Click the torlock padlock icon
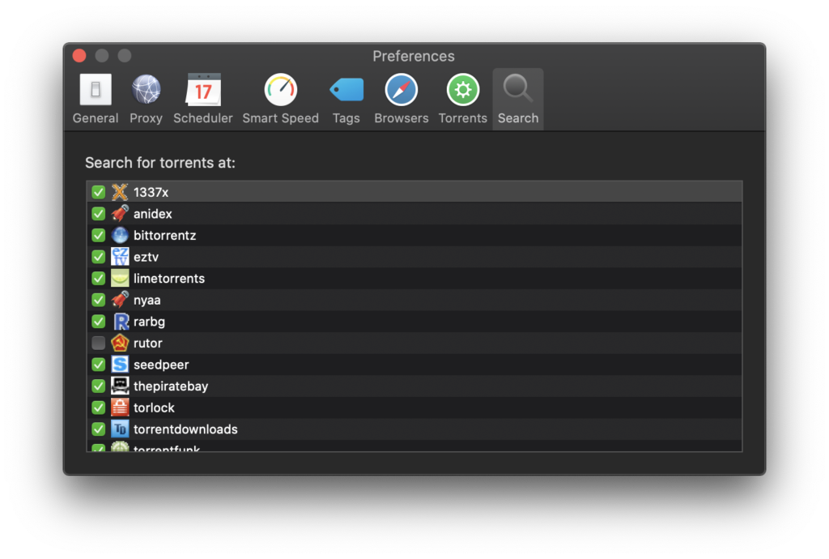829x559 pixels. pyautogui.click(x=120, y=408)
